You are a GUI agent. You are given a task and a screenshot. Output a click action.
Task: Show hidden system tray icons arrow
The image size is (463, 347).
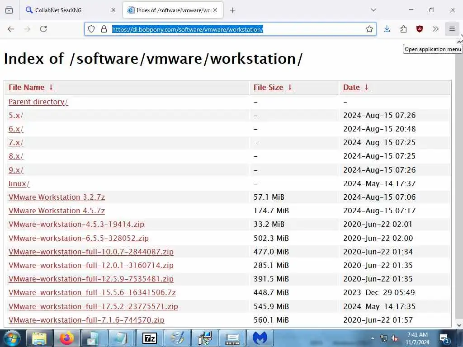tap(373, 338)
